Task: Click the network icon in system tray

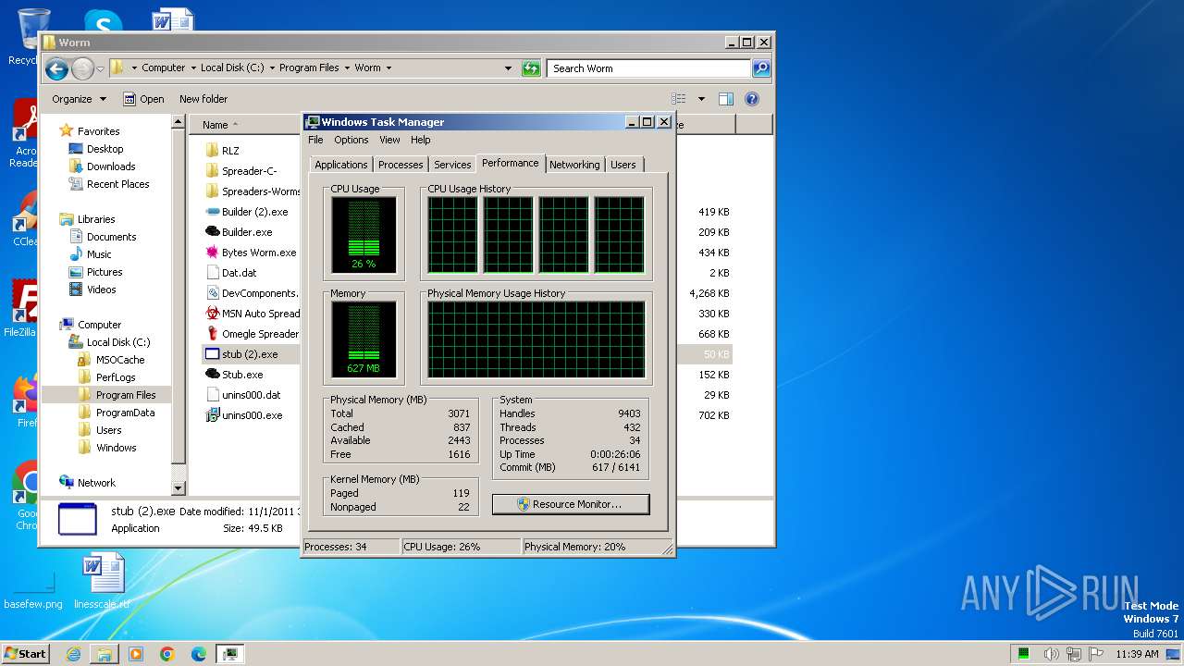Action: [x=1073, y=654]
